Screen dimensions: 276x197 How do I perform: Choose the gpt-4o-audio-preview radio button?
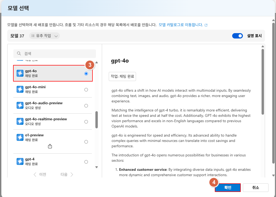pos(86,106)
